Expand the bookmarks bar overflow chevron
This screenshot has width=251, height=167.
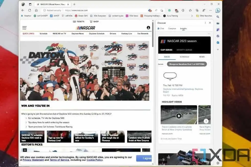(x=192, y=16)
